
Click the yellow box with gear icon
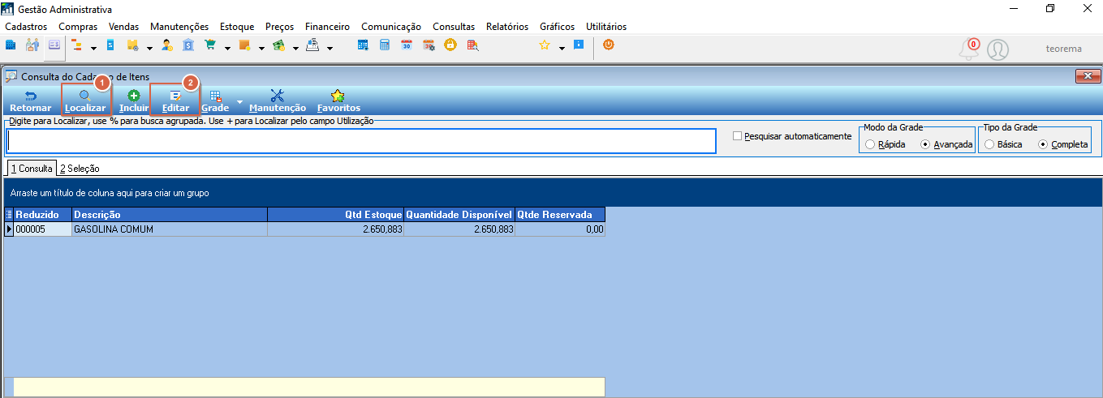(x=132, y=45)
